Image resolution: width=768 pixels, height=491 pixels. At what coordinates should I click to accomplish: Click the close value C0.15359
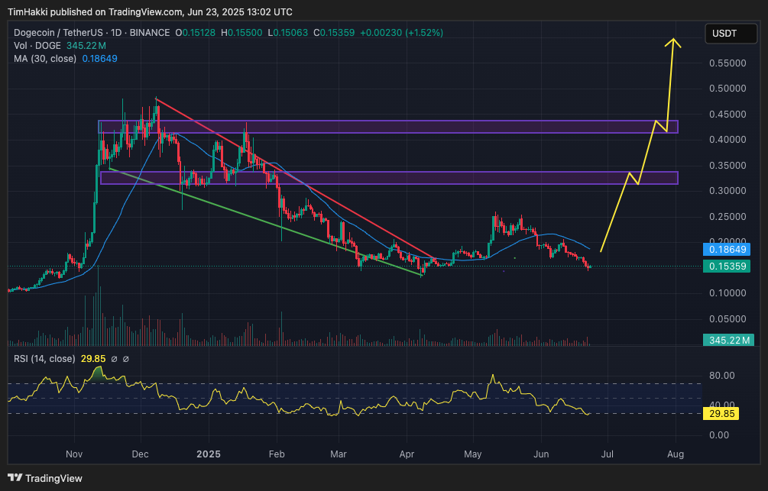click(334, 33)
